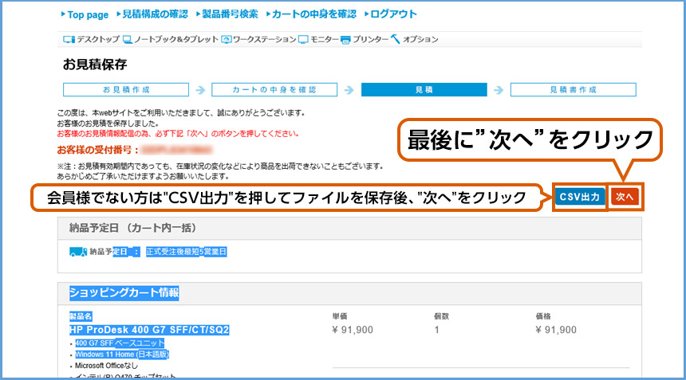The width and height of the screenshot is (686, 380).
Task: Open カートの中身を確認 link
Action: click(x=313, y=14)
